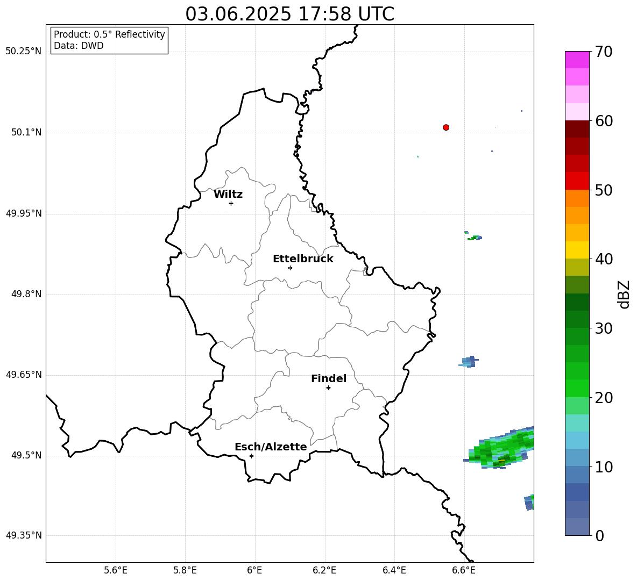
Task: Click the Esch/Alzette location cross marker
Action: click(251, 456)
